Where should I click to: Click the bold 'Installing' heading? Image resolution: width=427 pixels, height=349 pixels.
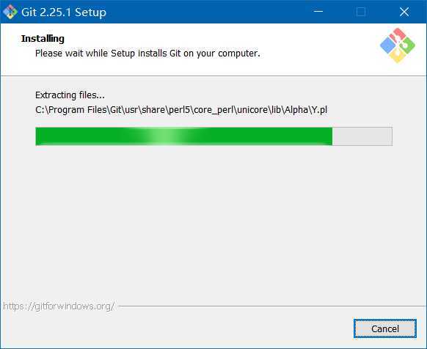pyautogui.click(x=43, y=38)
